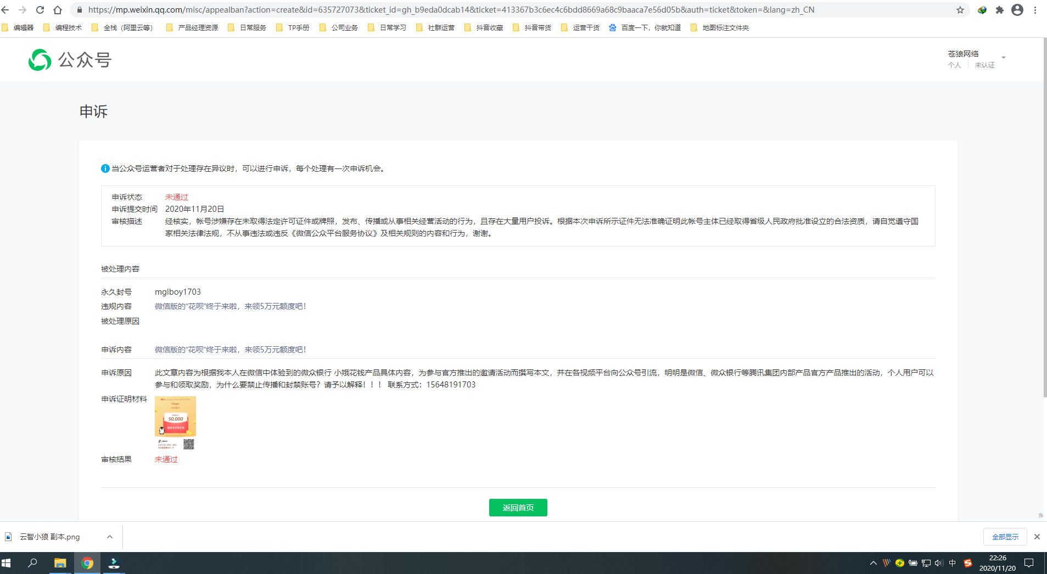Open the Chrome three-dot menu

[1035, 10]
